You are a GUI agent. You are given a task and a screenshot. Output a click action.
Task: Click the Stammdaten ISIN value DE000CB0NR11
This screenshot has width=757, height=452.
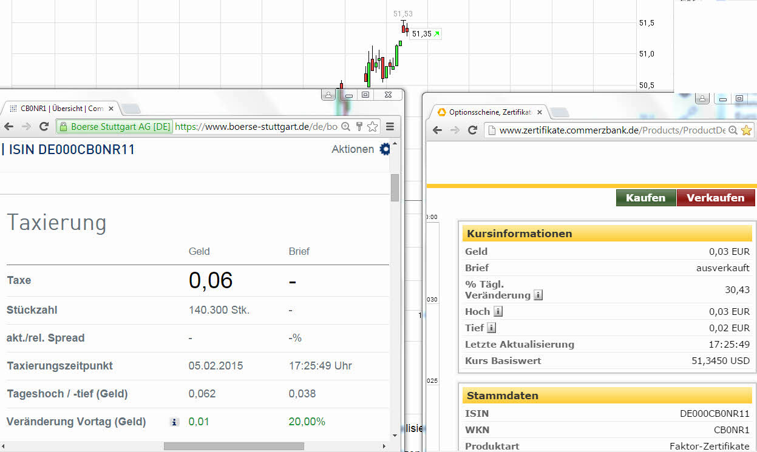(715, 413)
